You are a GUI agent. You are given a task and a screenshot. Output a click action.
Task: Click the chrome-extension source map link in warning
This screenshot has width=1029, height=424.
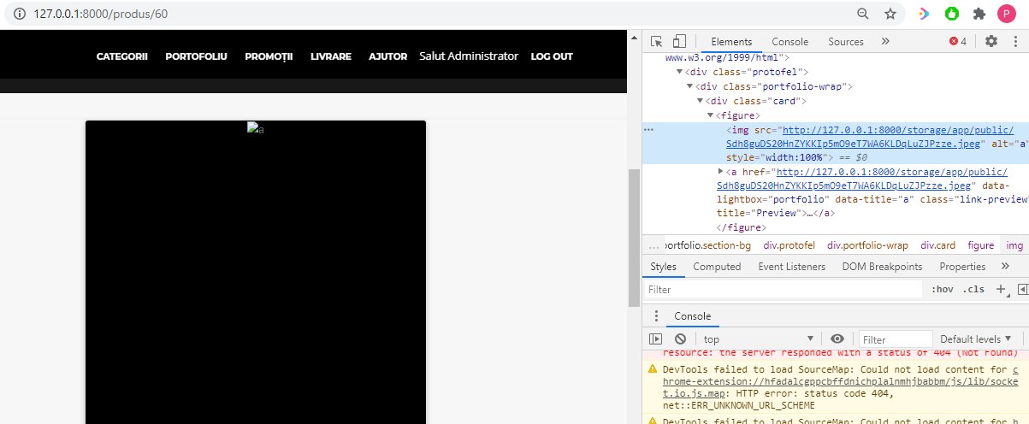[x=841, y=381]
